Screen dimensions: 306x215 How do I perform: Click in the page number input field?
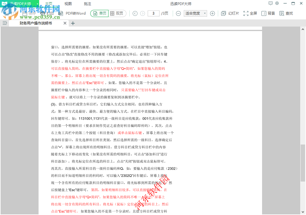click(x=153, y=13)
